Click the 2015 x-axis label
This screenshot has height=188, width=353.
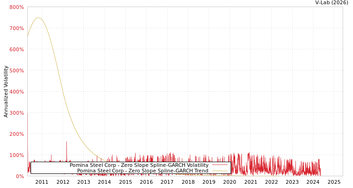point(125,182)
